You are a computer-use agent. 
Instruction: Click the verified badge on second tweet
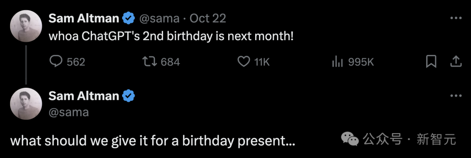(129, 96)
